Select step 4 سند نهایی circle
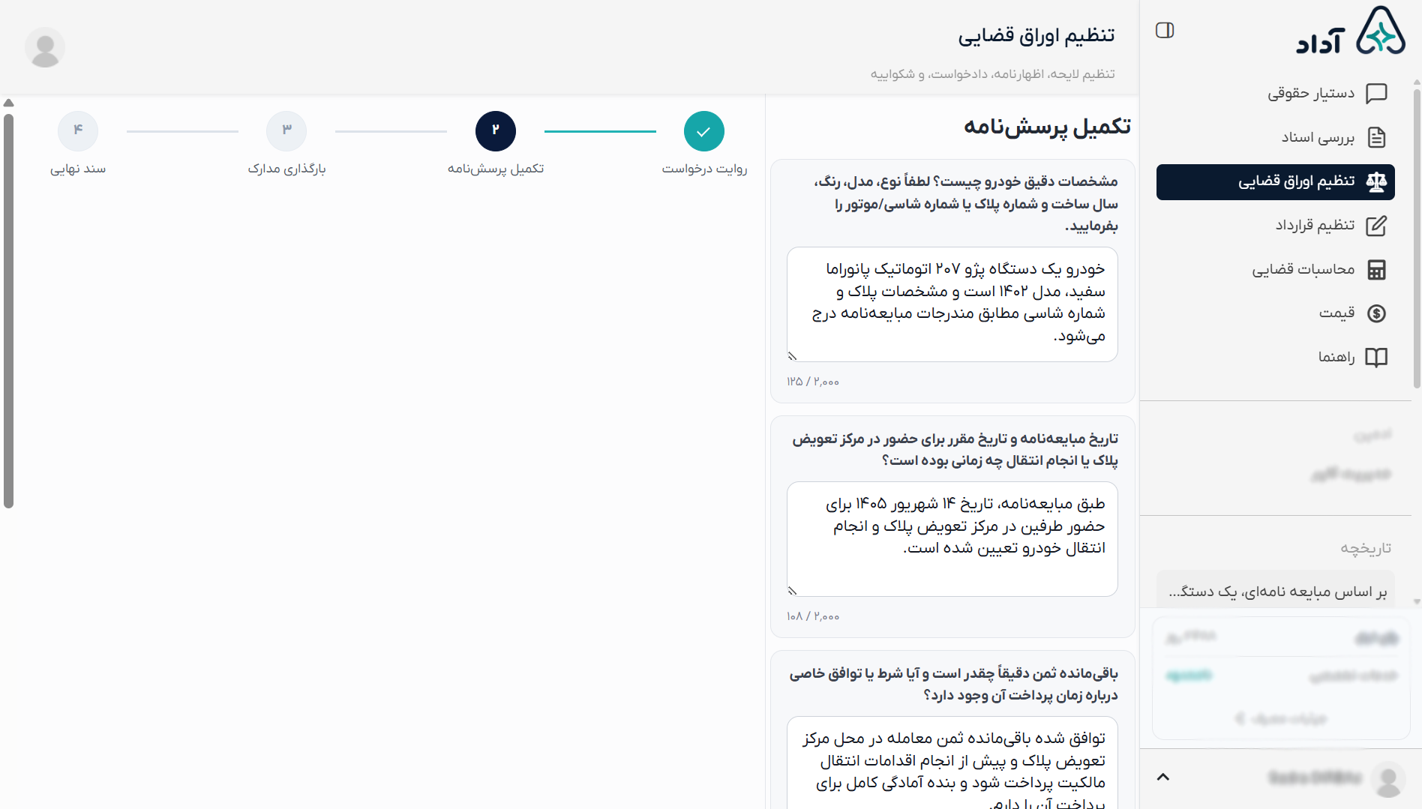The width and height of the screenshot is (1422, 809). point(78,131)
